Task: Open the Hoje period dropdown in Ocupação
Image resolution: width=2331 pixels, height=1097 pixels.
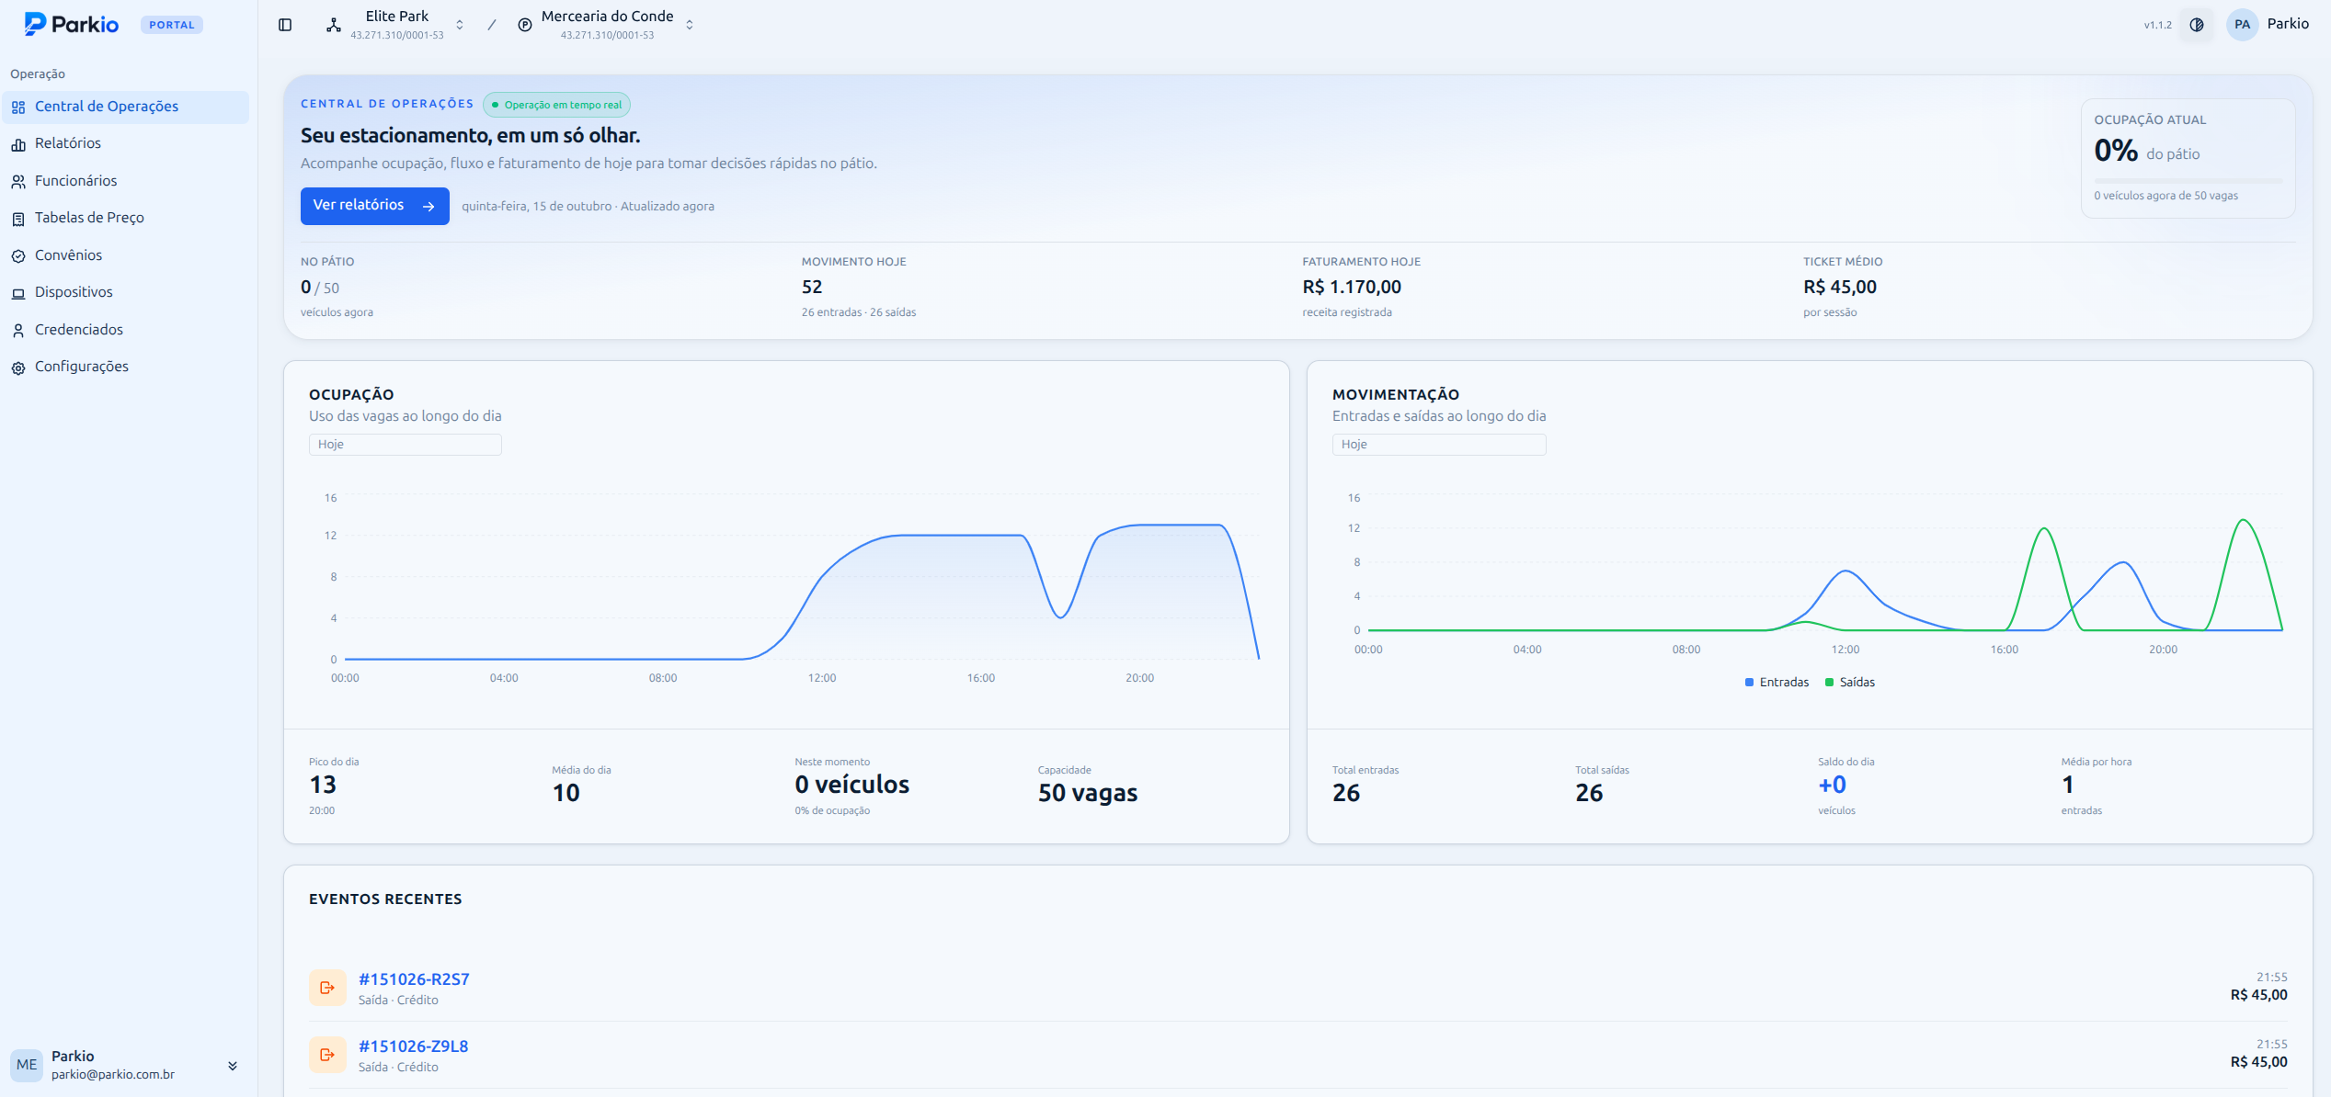Action: click(x=406, y=445)
